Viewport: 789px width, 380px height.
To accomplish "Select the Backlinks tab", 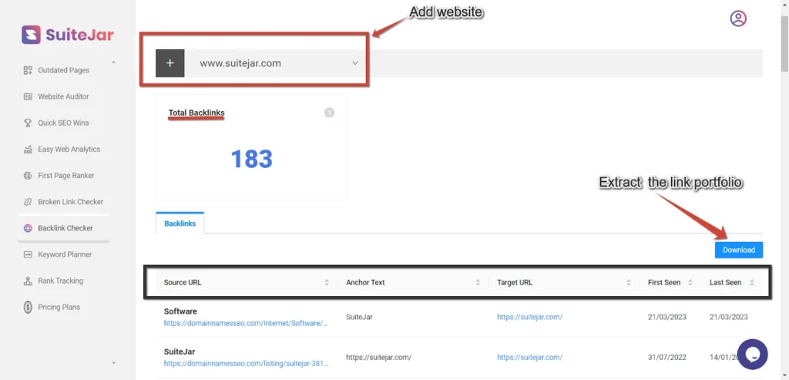I will 180,223.
